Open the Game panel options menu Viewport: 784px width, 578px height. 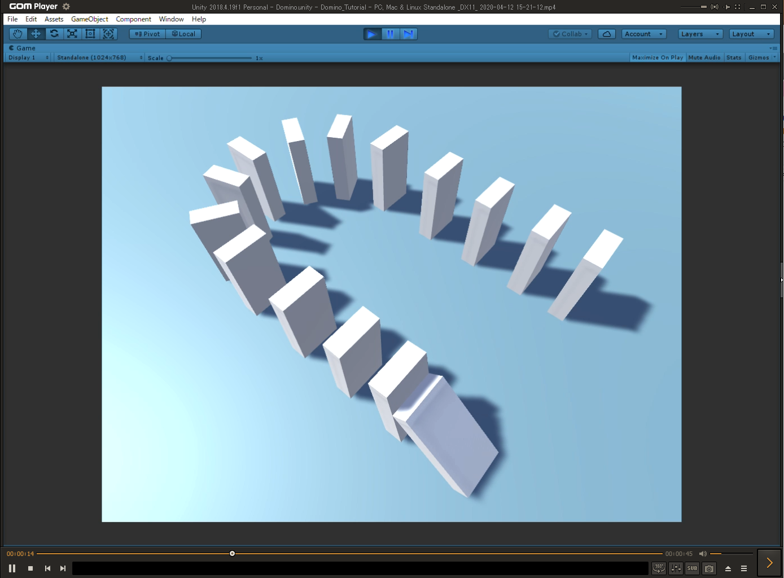tap(773, 48)
